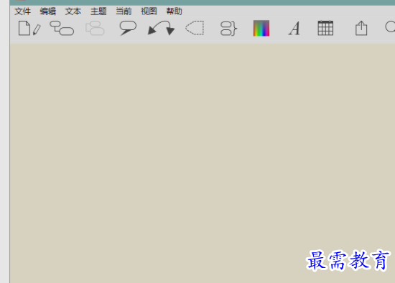Open the 帮助 menu
This screenshot has width=395, height=283.
(174, 11)
